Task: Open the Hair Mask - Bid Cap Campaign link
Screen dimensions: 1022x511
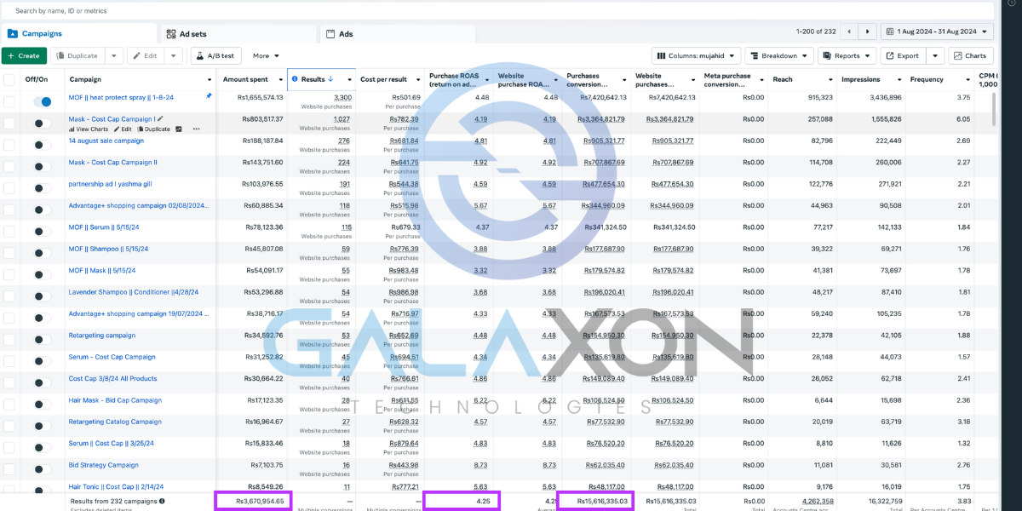Action: pyautogui.click(x=115, y=400)
